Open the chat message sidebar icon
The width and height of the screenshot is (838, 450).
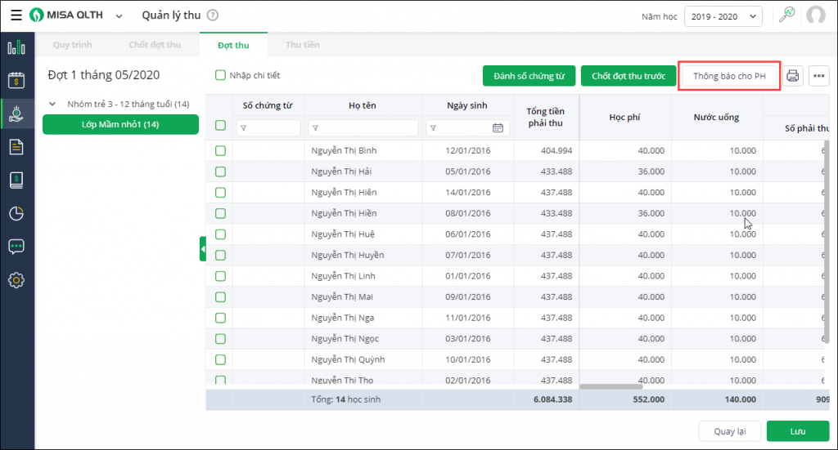coord(16,247)
